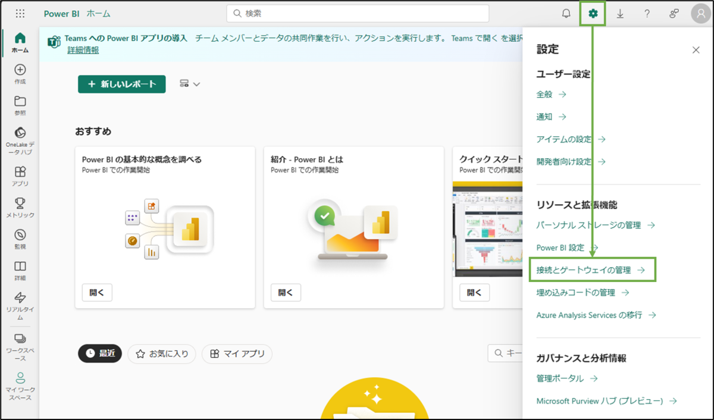This screenshot has width=714, height=420.
Task: Open 作成 in the sidebar
Action: click(x=20, y=74)
